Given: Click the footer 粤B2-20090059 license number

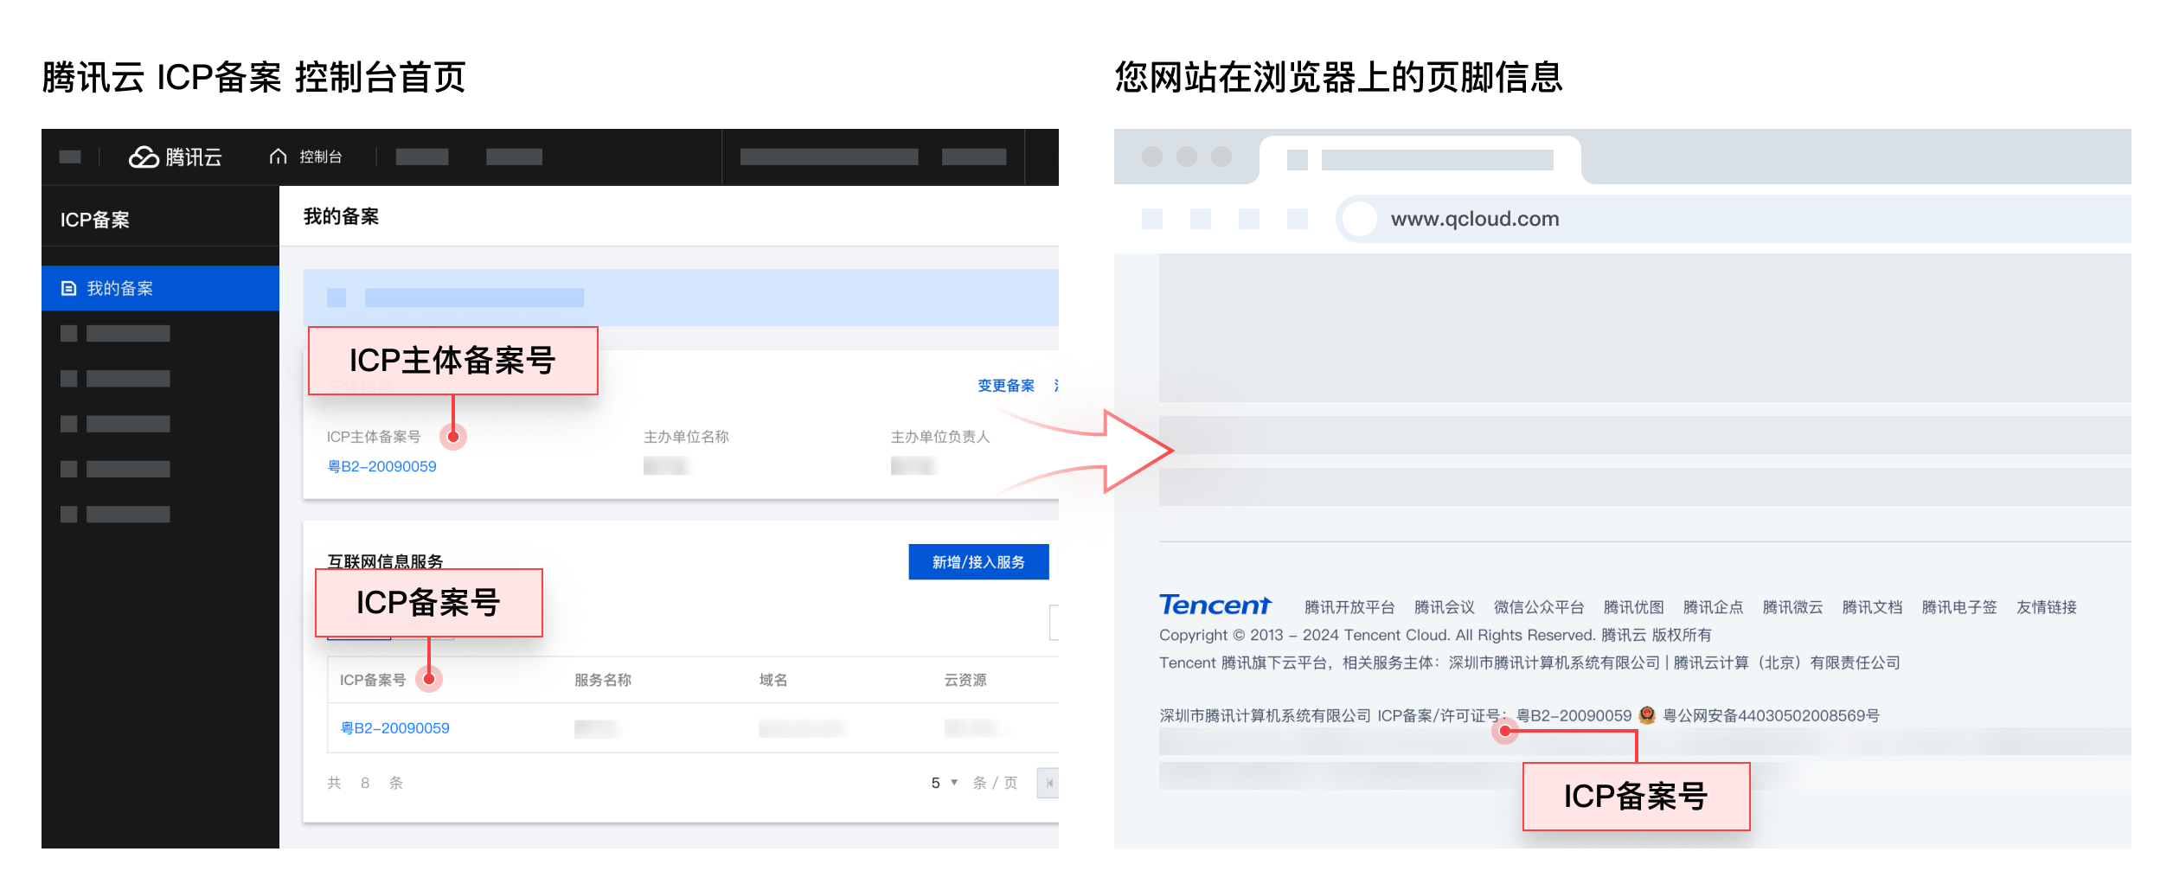Looking at the screenshot, I should (x=1574, y=716).
